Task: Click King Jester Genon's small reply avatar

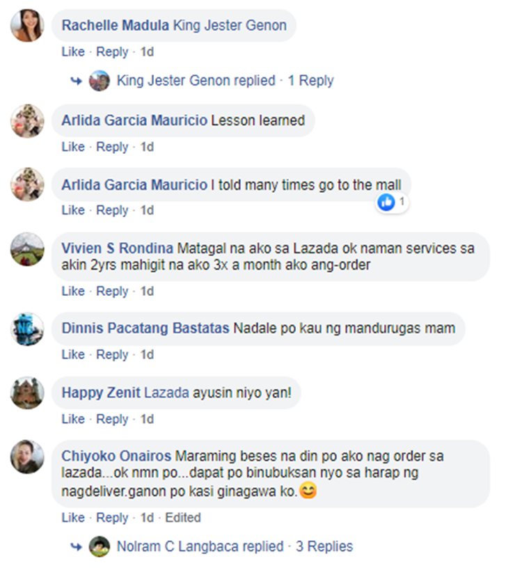Action: tap(100, 81)
